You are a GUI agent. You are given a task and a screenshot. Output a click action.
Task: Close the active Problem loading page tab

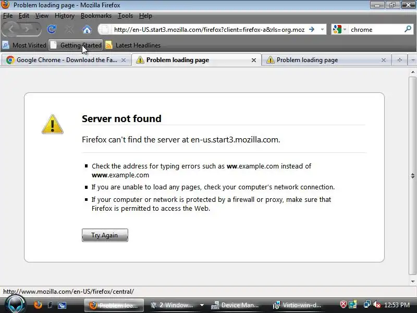254,60
